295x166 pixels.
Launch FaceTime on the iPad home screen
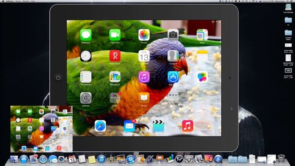pos(115,35)
